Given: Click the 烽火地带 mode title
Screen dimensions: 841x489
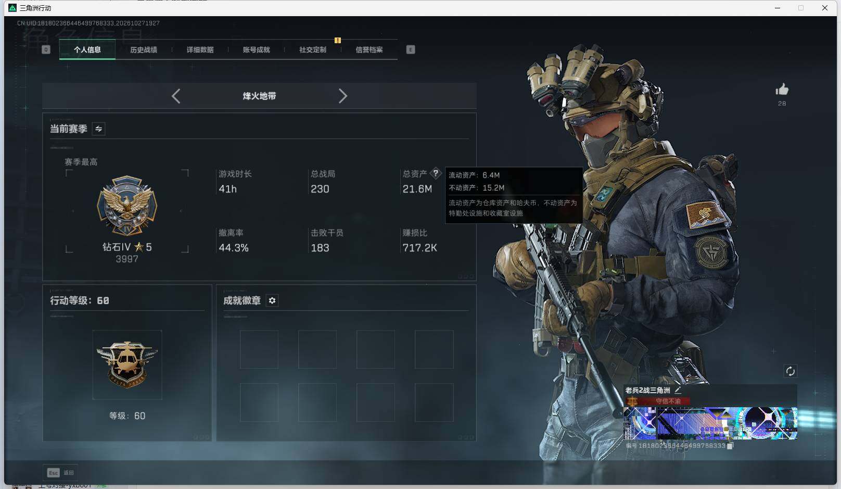Looking at the screenshot, I should (259, 96).
